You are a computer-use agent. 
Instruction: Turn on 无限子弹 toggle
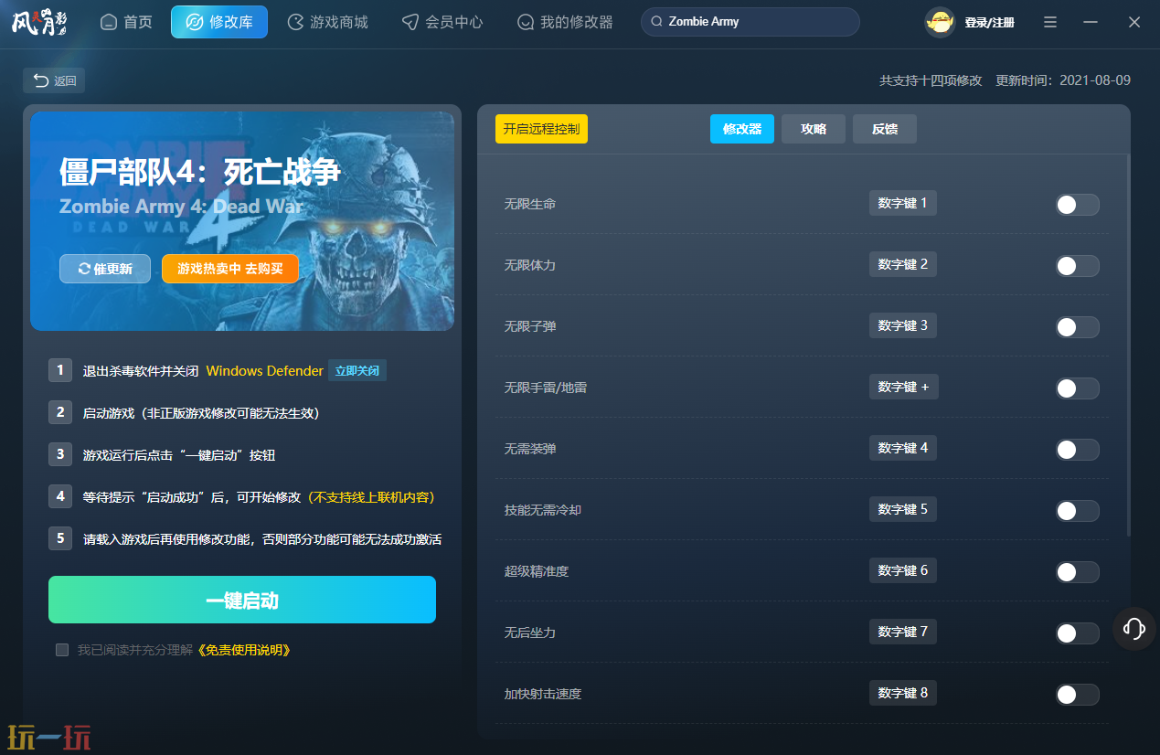pos(1077,327)
